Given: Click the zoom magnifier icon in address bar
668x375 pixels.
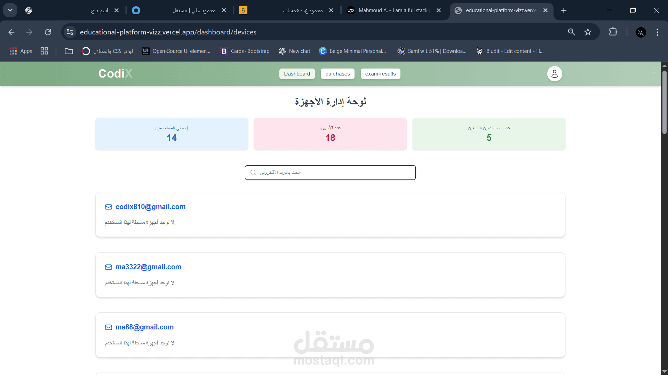Looking at the screenshot, I should pos(571,32).
